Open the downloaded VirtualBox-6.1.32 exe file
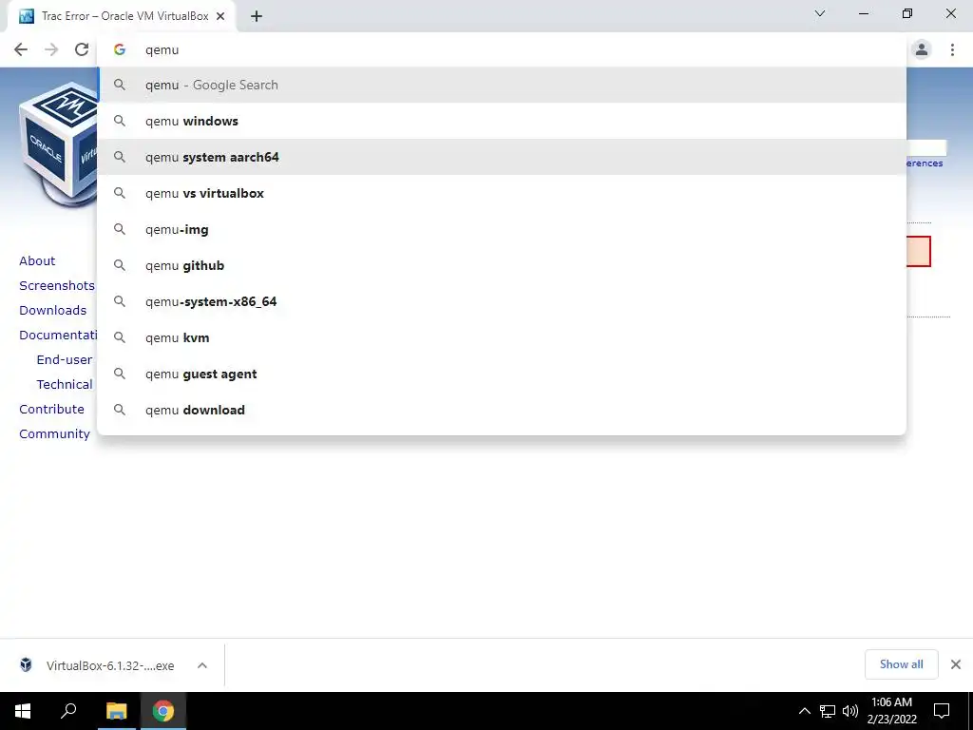 pyautogui.click(x=110, y=665)
